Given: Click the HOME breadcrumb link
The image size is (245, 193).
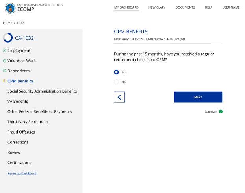Looking at the screenshot, I should pyautogui.click(x=7, y=23).
